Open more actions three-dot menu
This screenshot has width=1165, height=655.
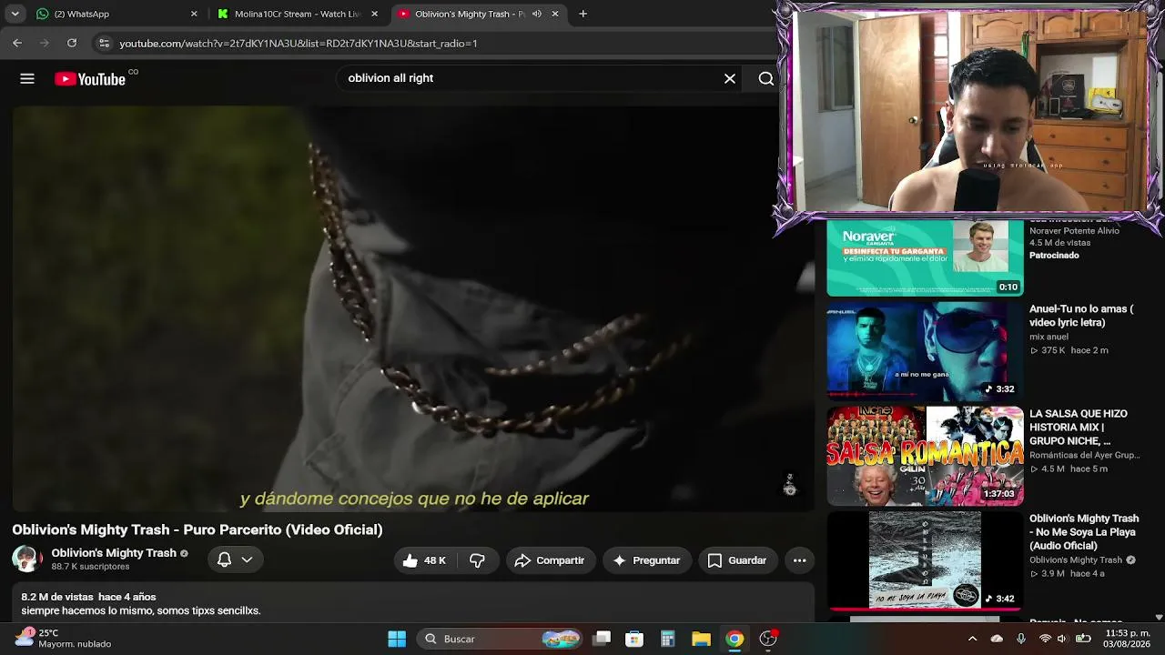[x=800, y=560]
